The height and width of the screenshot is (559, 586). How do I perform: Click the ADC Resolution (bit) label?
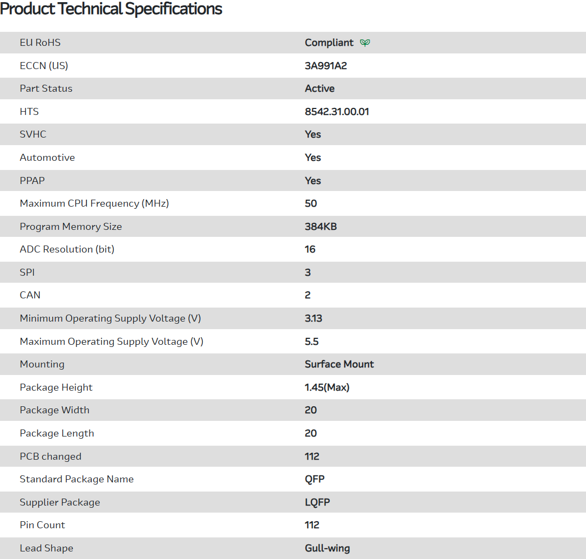(x=67, y=249)
